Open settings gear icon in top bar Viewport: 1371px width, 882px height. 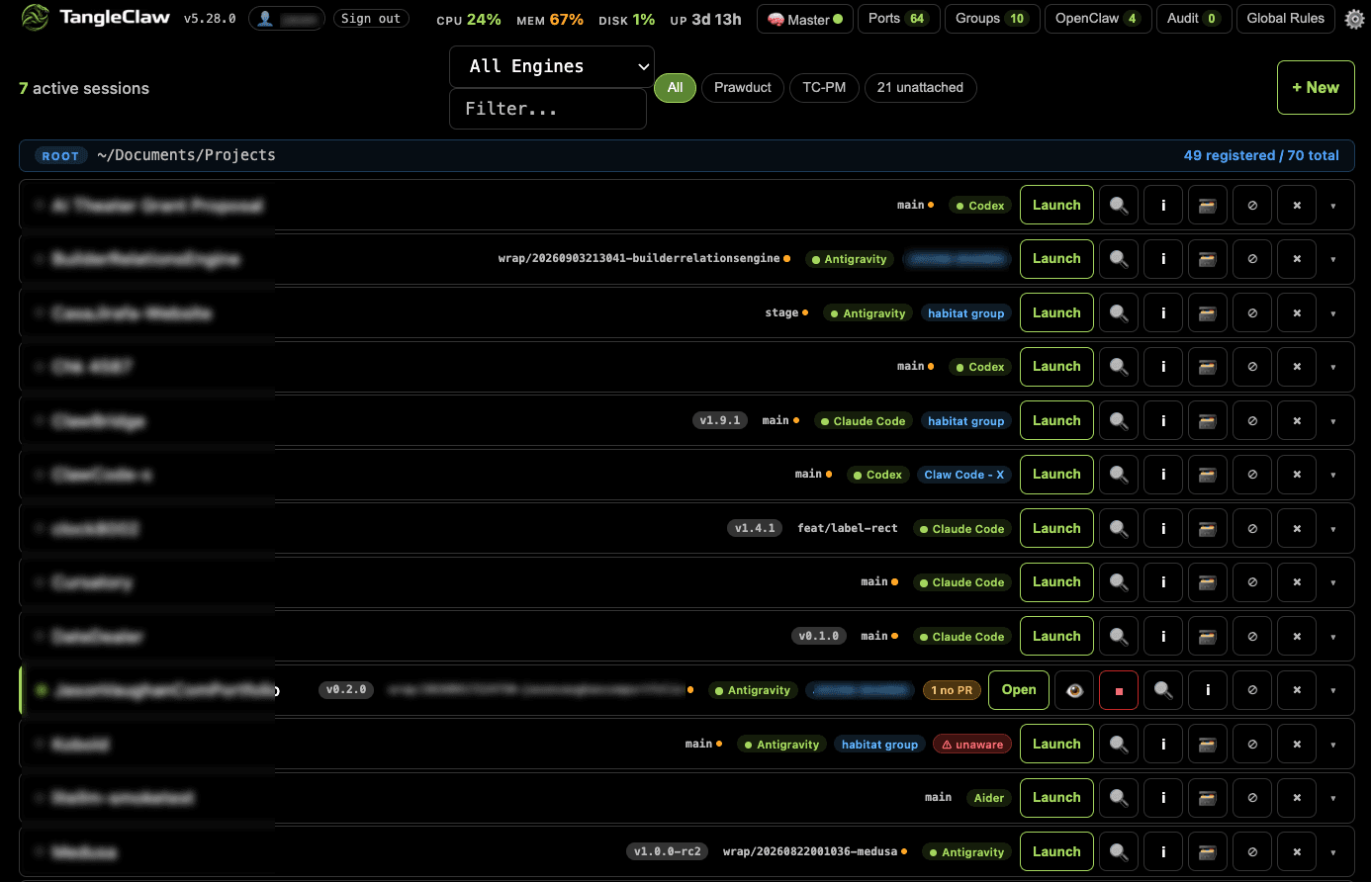point(1354,19)
